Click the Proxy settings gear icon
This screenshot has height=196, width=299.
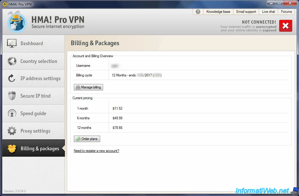(12, 131)
